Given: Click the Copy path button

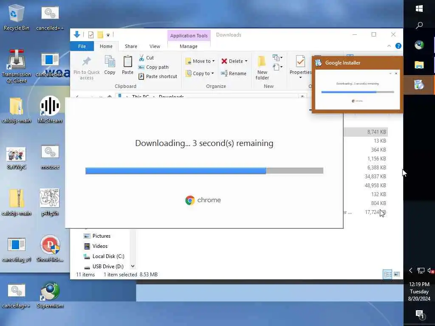Looking at the screenshot, I should [x=153, y=67].
